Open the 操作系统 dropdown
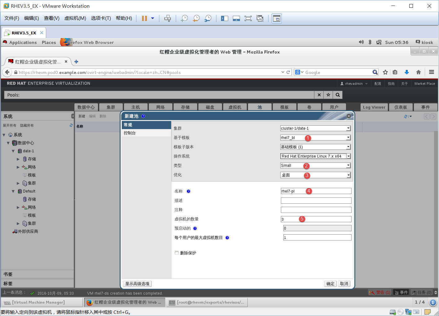This screenshot has width=439, height=316. tap(316, 156)
